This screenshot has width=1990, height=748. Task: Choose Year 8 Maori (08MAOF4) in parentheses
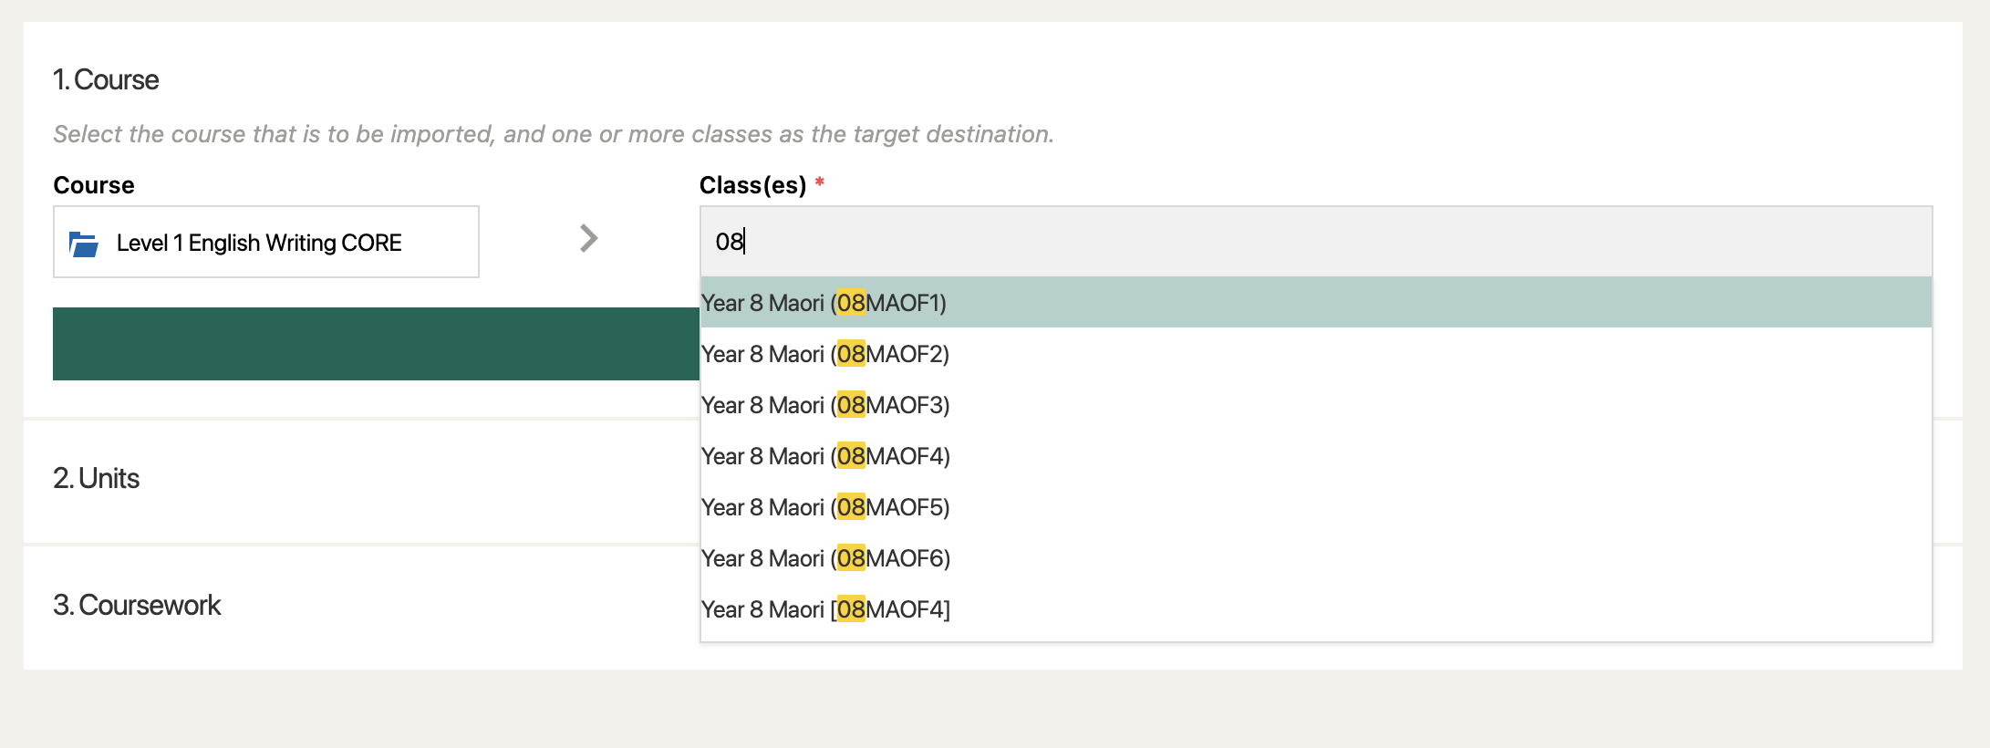tap(1315, 456)
